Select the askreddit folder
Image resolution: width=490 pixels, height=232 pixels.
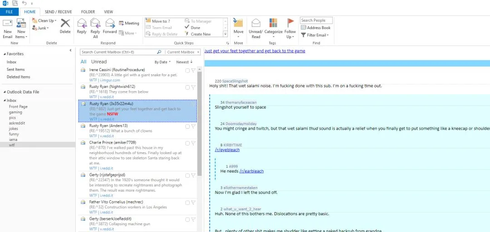pyautogui.click(x=17, y=123)
